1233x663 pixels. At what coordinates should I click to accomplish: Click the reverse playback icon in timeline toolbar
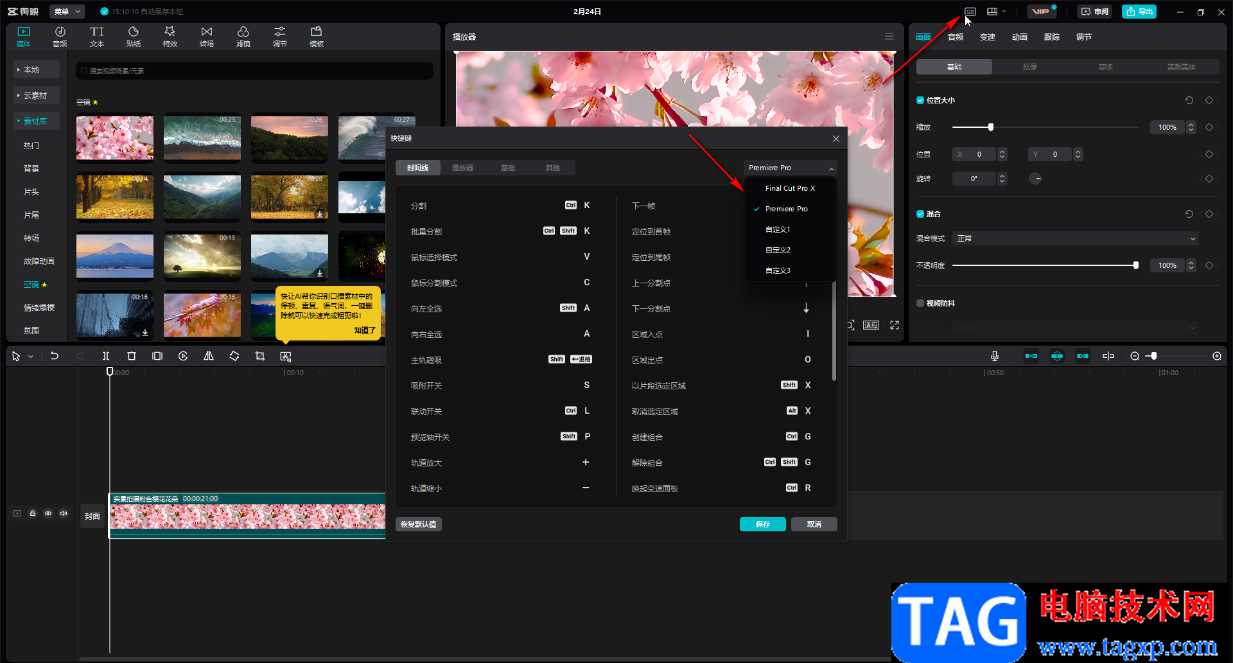183,356
